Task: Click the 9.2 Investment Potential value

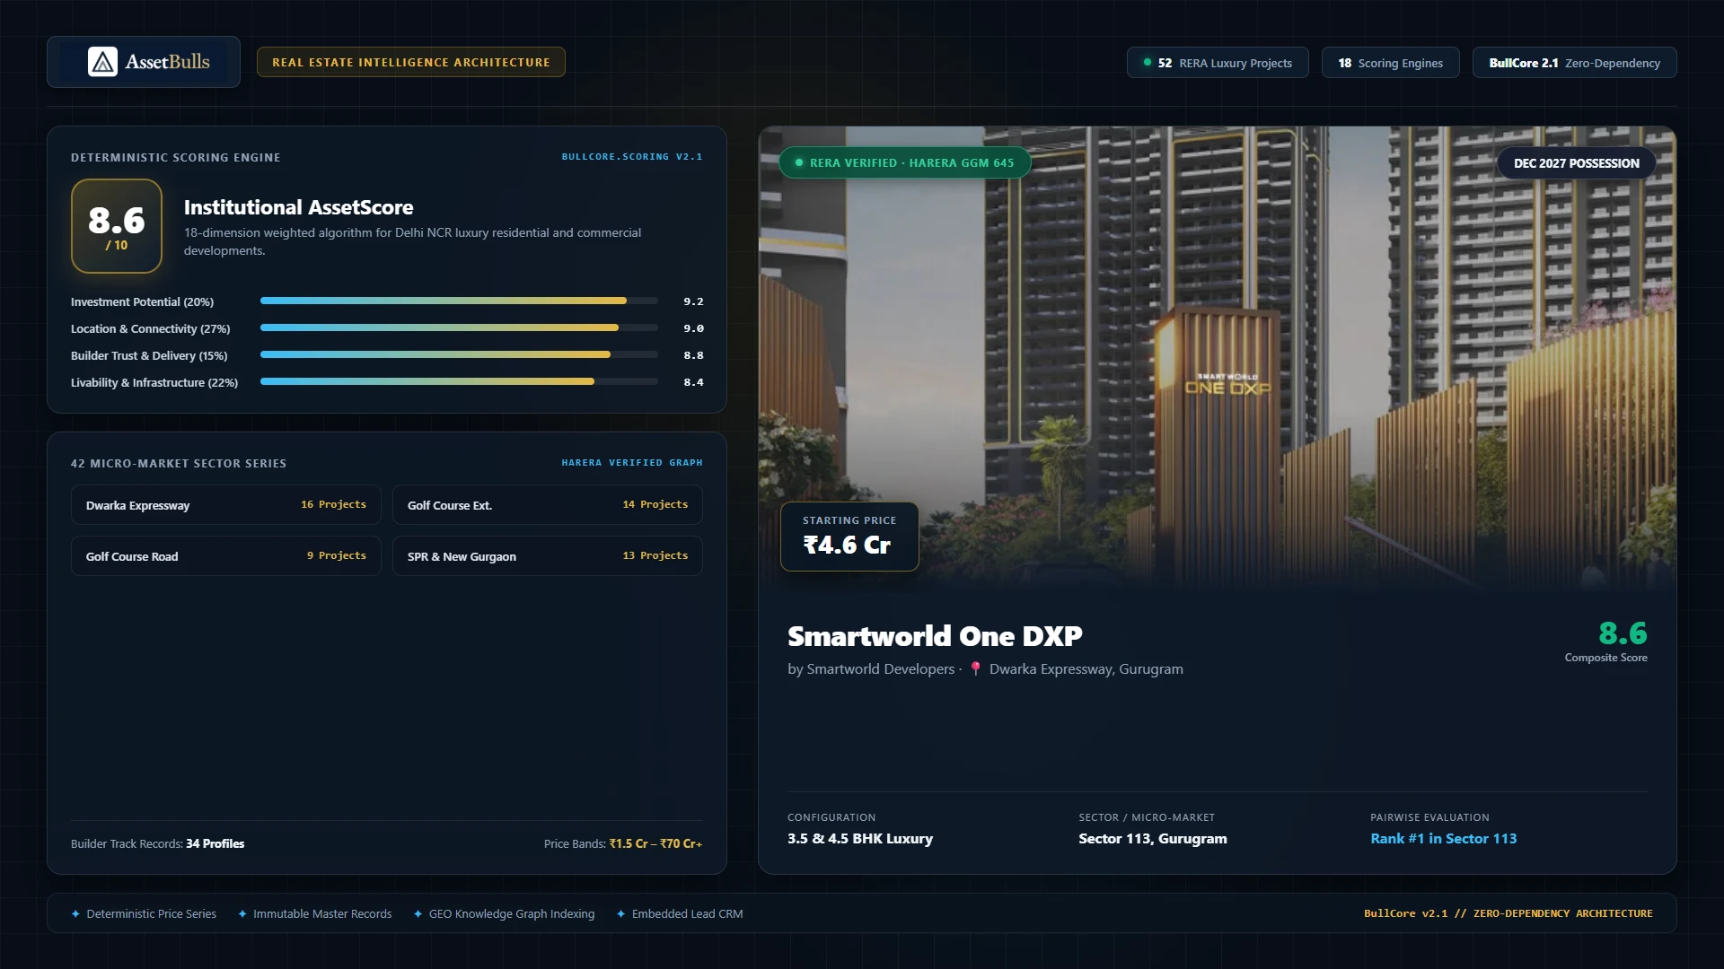Action: click(x=693, y=301)
